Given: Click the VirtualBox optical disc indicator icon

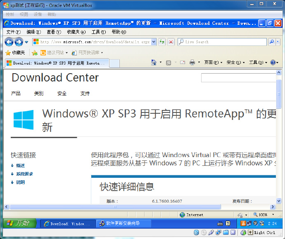Looking at the screenshot, I should 204,232.
